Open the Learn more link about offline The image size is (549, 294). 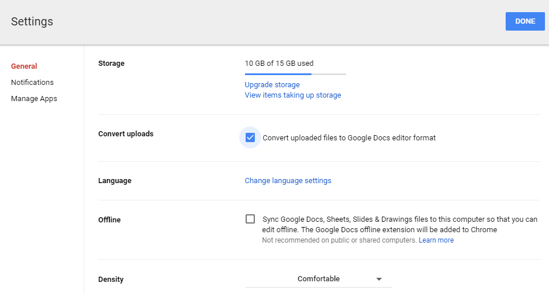coord(436,240)
